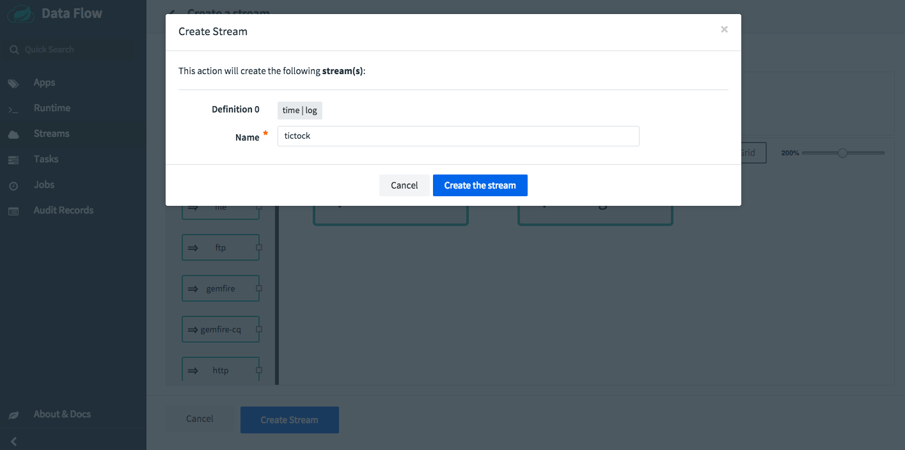
Task: Collapse the sidebar with the chevron arrow
Action: [13, 441]
